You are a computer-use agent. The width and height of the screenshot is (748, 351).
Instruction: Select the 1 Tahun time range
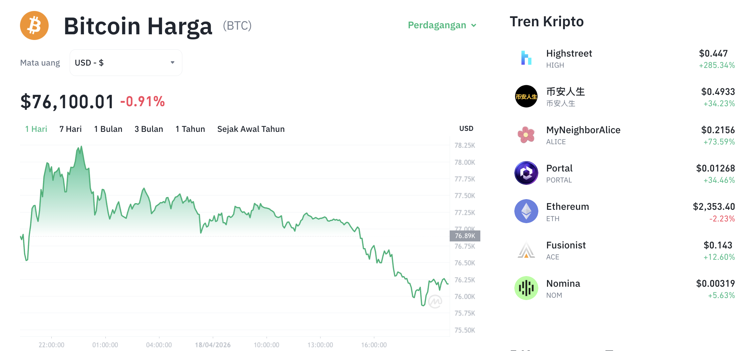(x=190, y=129)
